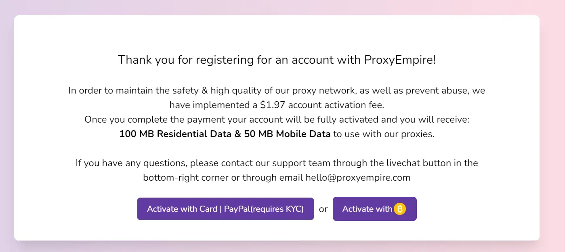Click the 'Thank you for registering' heading
Screen dimensions: 565x252
(x=277, y=60)
